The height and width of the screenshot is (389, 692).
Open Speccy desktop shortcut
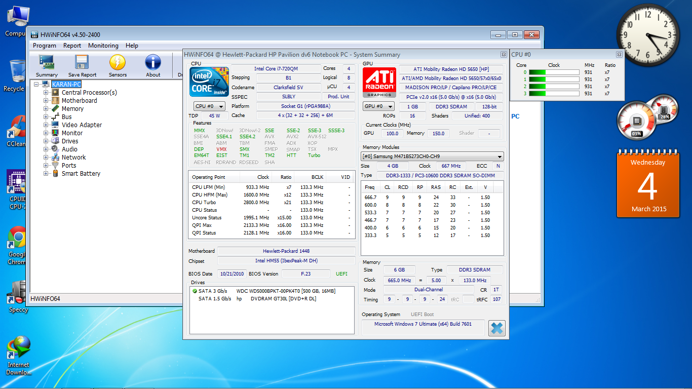tap(18, 297)
